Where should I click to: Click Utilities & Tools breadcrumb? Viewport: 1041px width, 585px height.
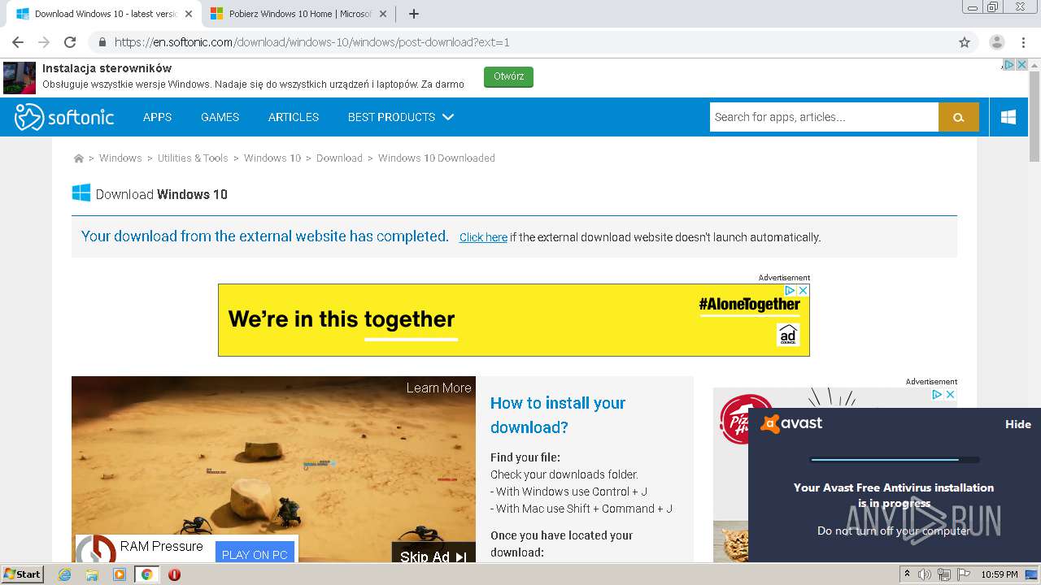click(193, 158)
